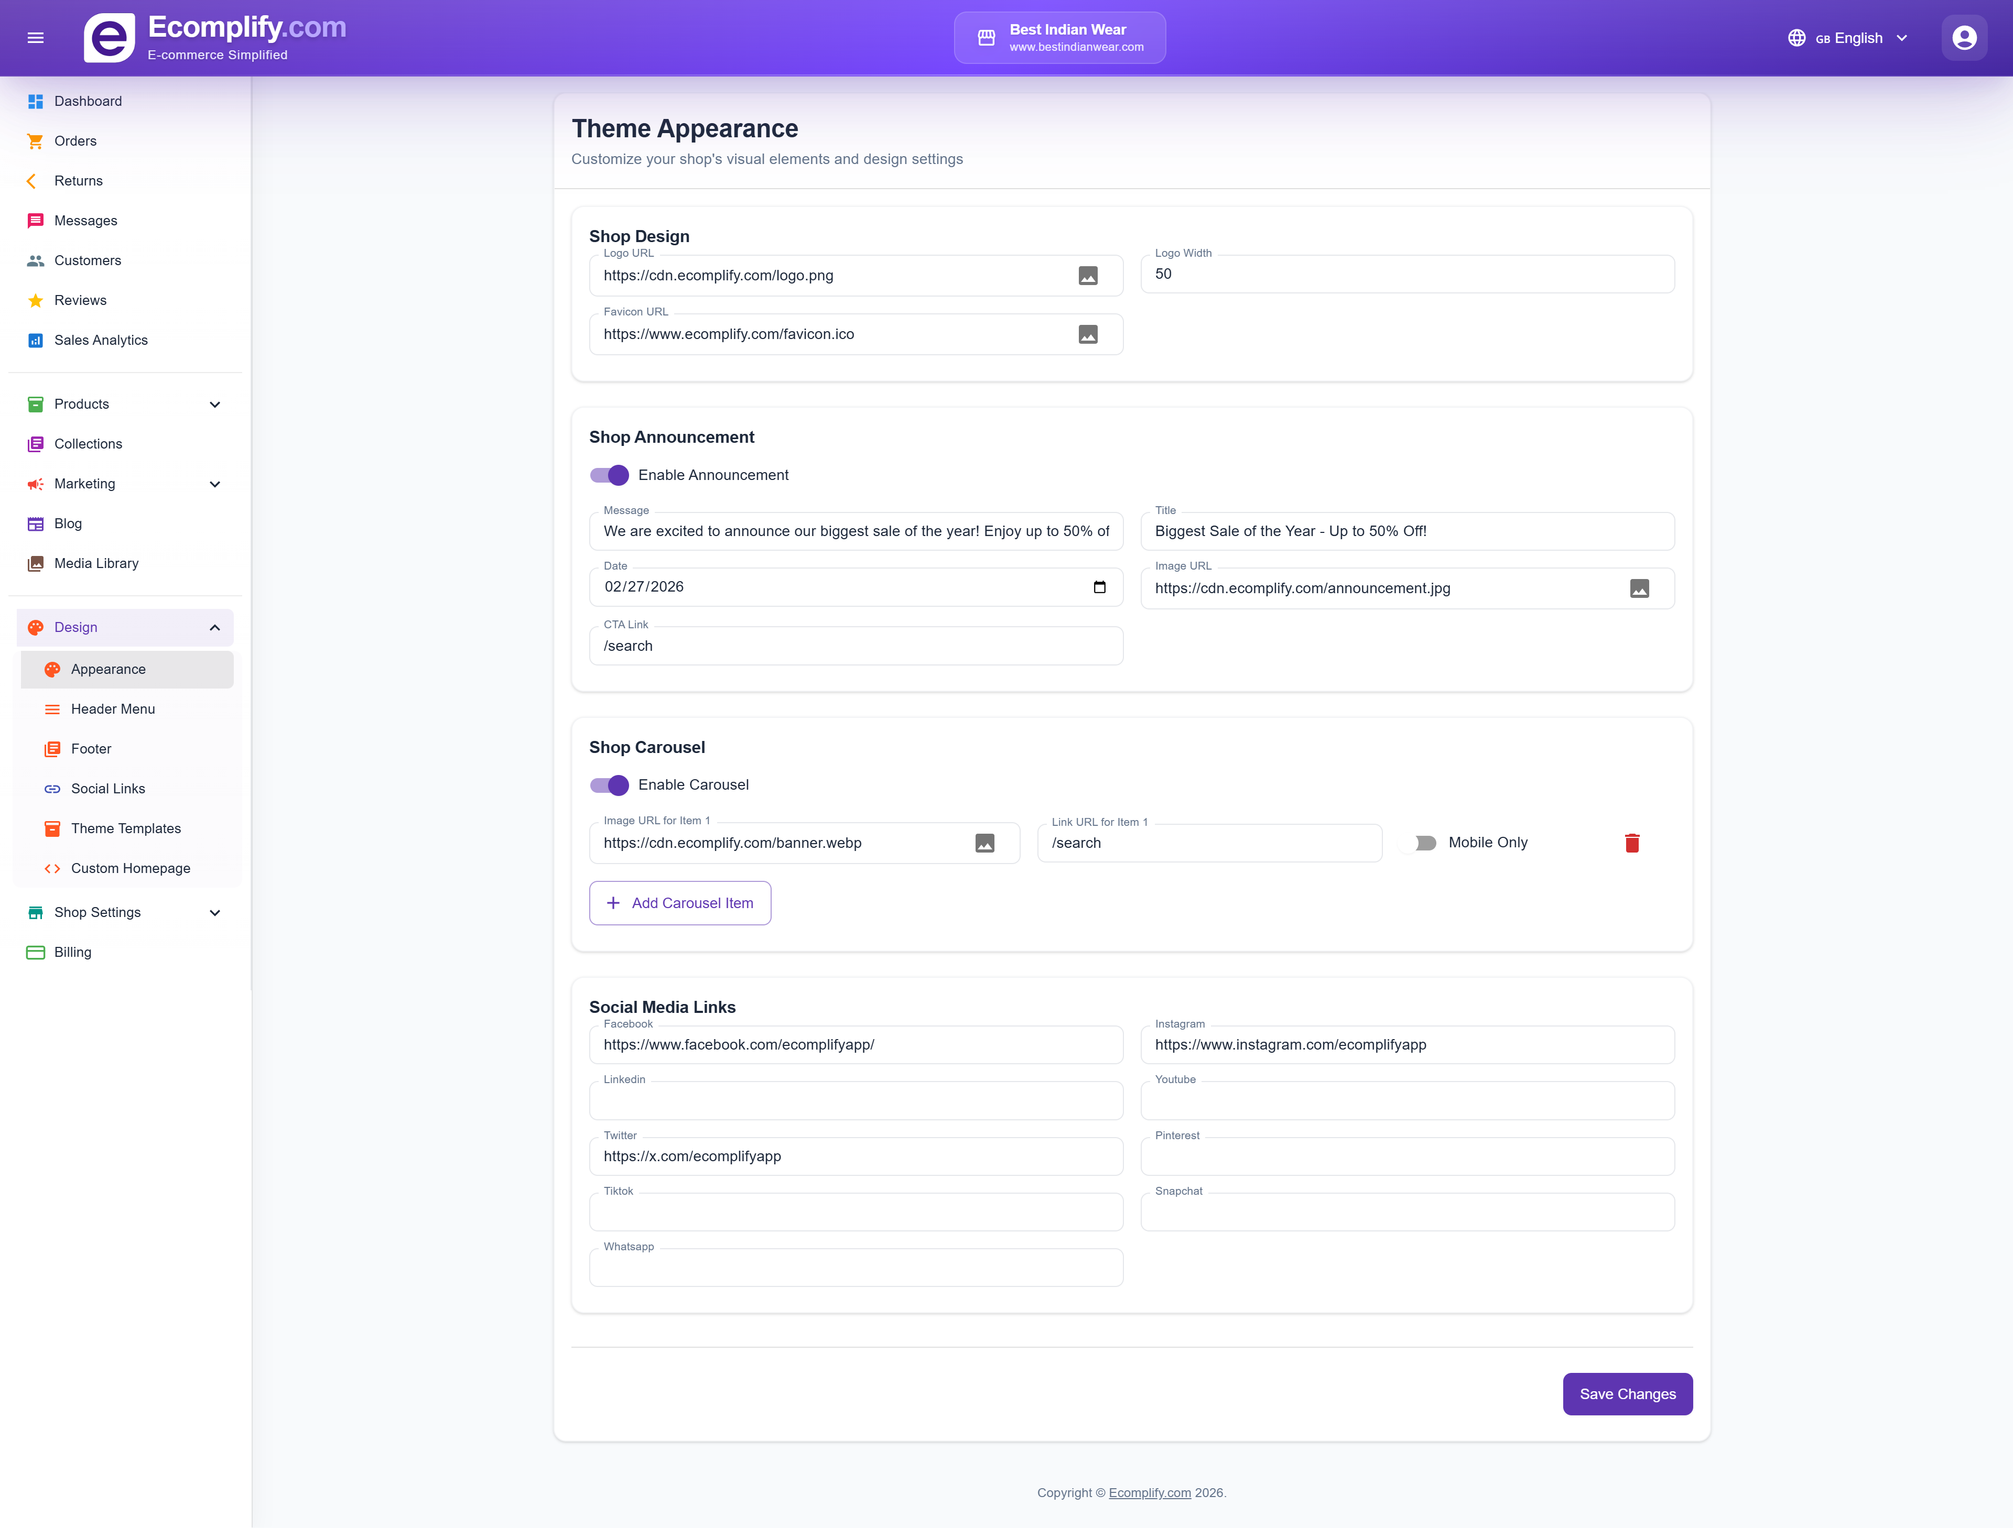Screen dimensions: 2013x1528
Task: Delete carousel item 1 with trash icon
Action: (x=1632, y=843)
